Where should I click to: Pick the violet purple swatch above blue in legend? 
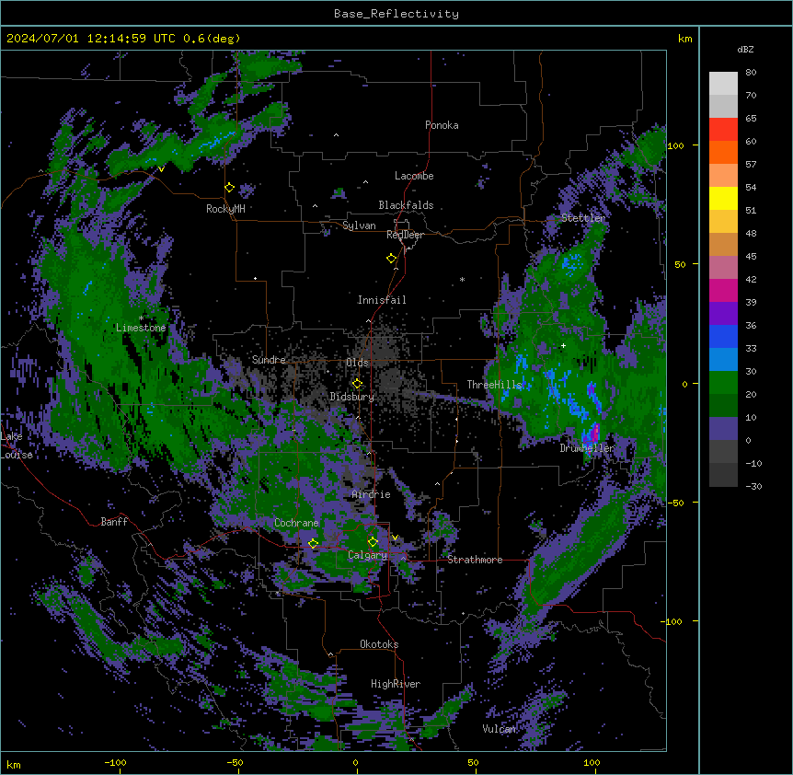click(723, 314)
